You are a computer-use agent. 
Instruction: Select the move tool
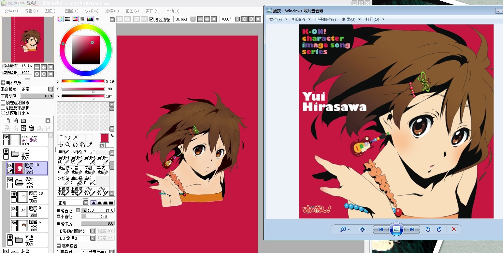pos(61,145)
